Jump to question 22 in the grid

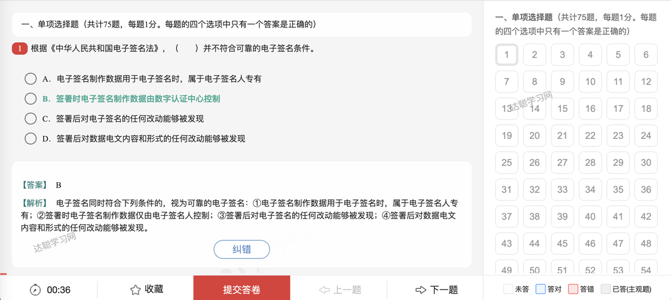[590, 135]
